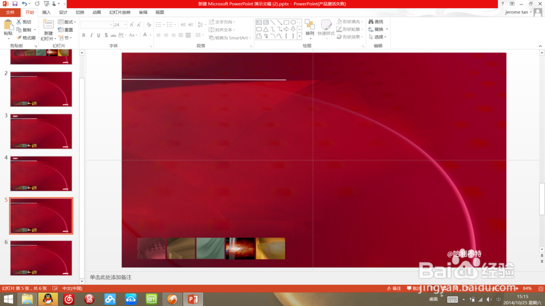This screenshot has width=545, height=306.
Task: Decrease font size with the smaller A icon
Action: [x=138, y=24]
